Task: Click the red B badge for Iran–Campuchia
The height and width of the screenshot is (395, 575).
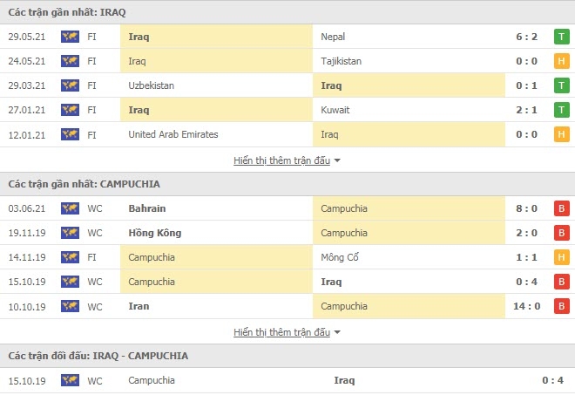Action: pos(561,306)
